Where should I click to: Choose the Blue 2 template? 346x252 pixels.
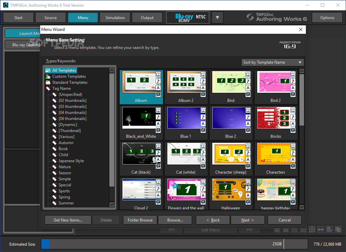[231, 123]
